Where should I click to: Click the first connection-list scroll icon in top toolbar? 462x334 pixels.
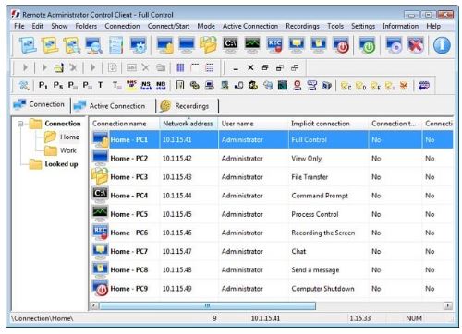click(28, 45)
